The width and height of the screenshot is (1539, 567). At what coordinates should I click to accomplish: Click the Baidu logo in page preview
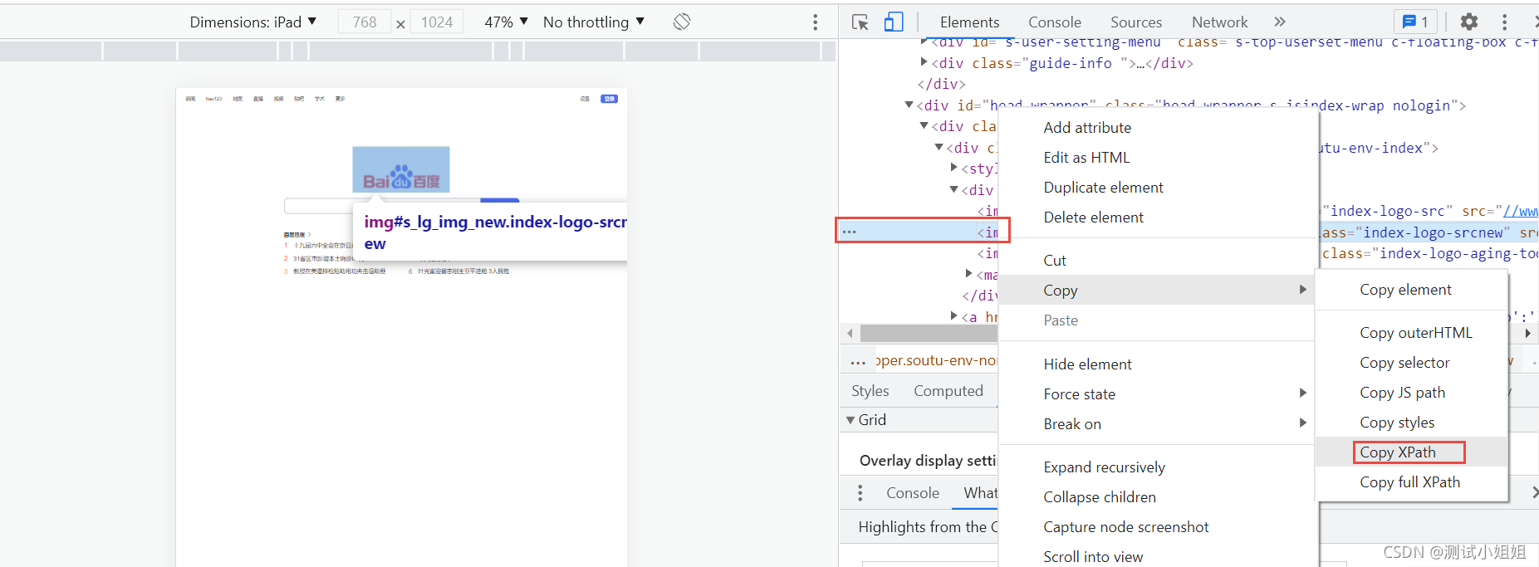click(x=401, y=170)
